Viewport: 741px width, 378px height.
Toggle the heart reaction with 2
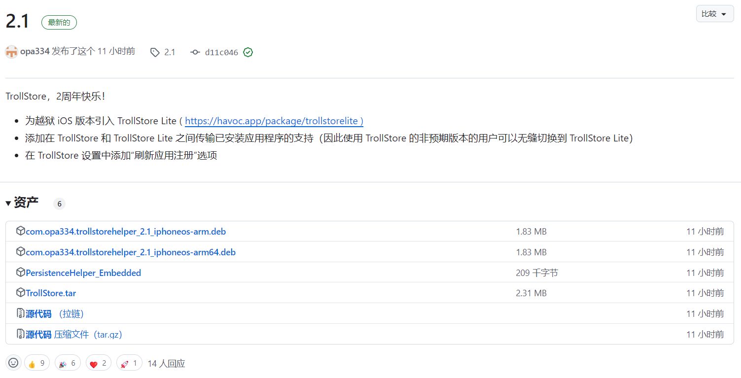(99, 364)
